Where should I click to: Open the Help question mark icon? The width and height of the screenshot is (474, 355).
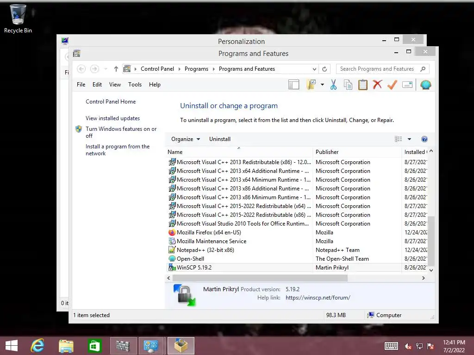point(424,139)
